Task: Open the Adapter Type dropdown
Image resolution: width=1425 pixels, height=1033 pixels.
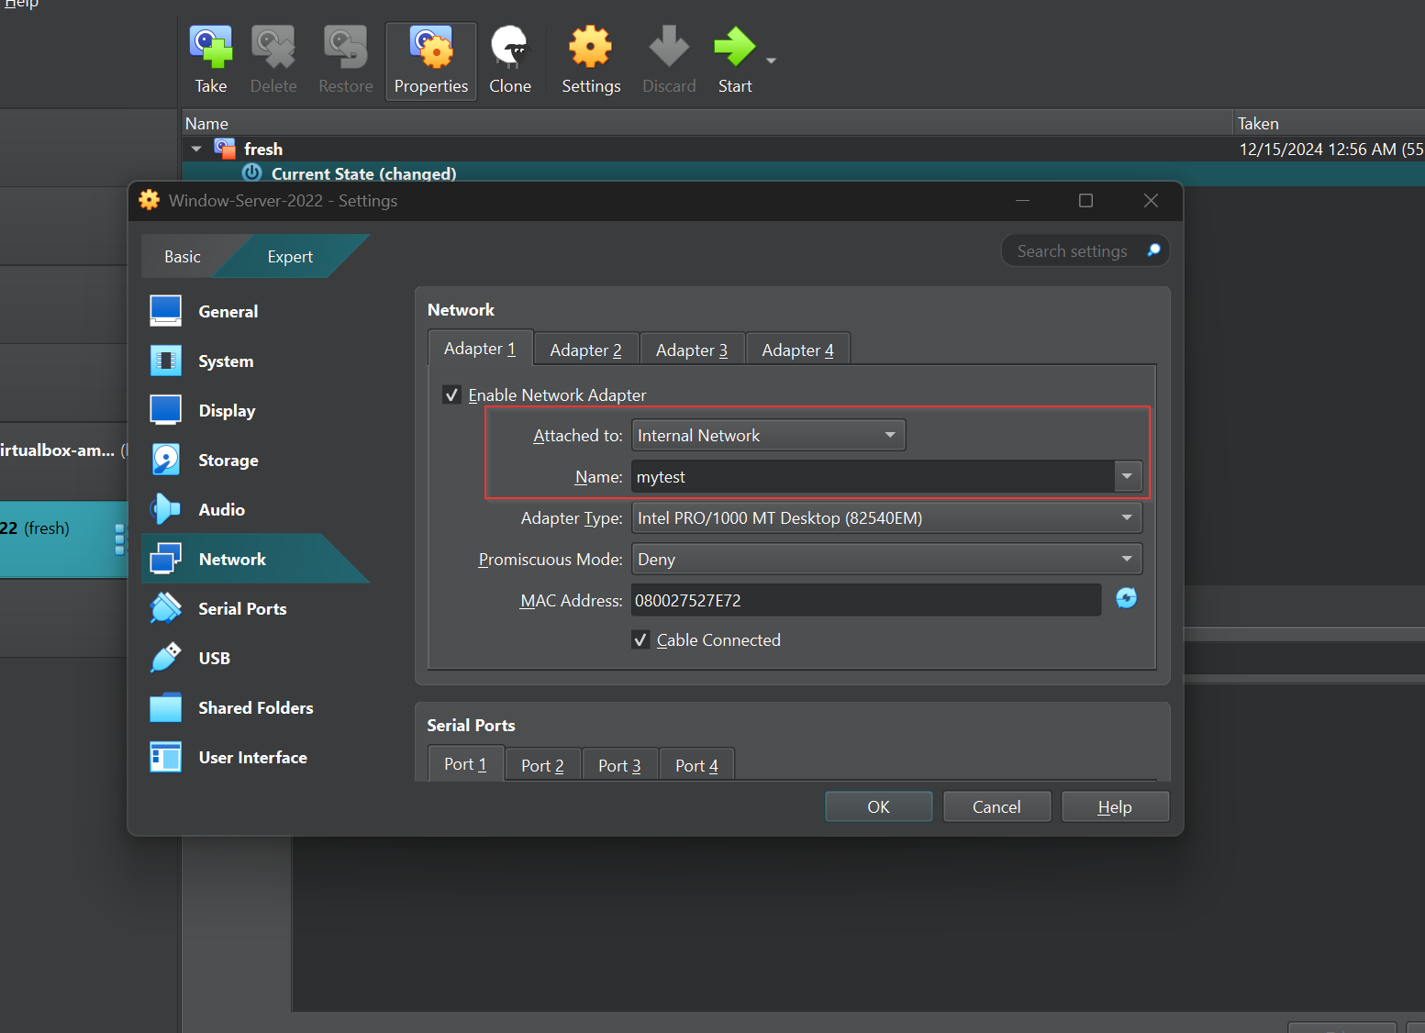Action: [887, 518]
